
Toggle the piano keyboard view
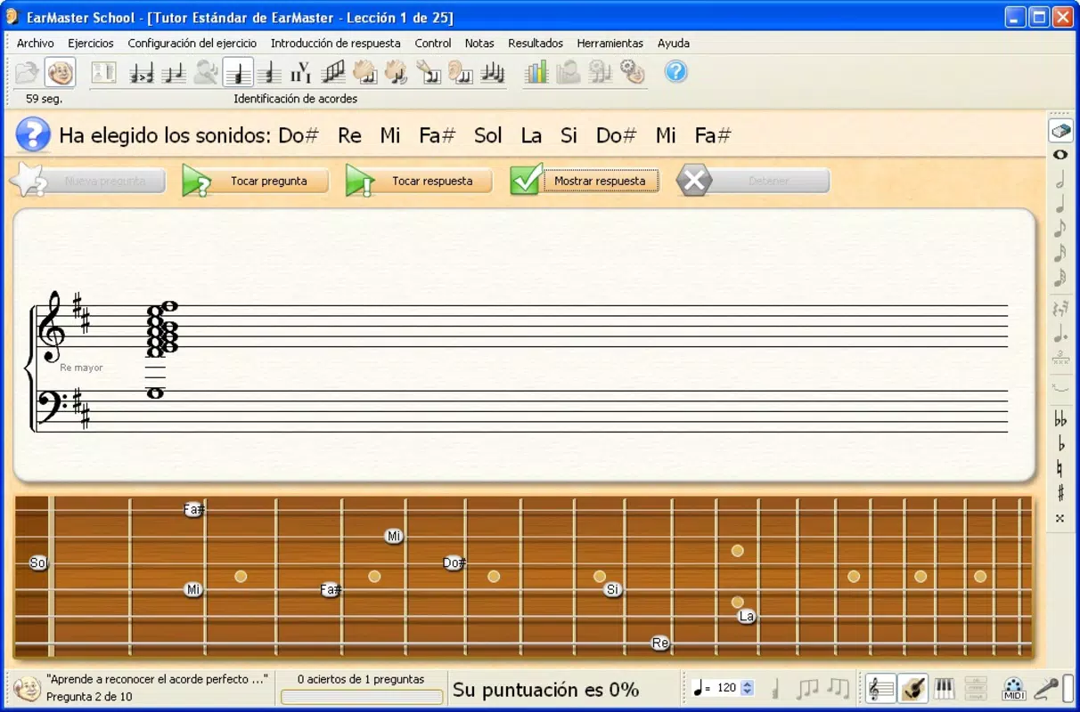(x=944, y=688)
